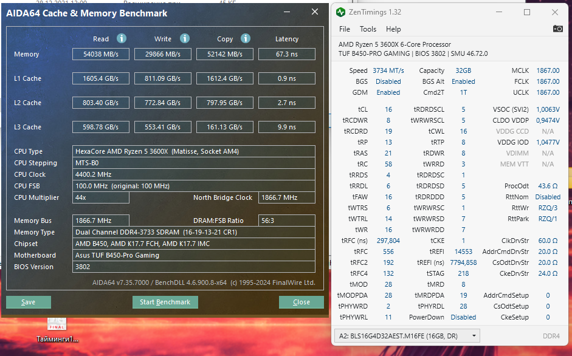Click tRFC value 556

(x=388, y=252)
